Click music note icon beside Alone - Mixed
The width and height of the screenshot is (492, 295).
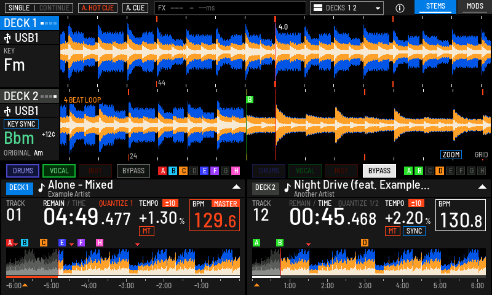(41, 187)
